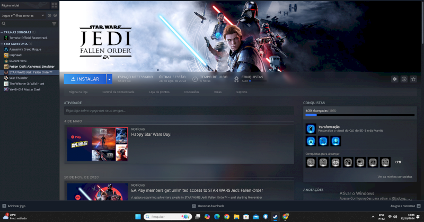Open the game info icon
This screenshot has height=222, width=424.
pyautogui.click(x=404, y=79)
